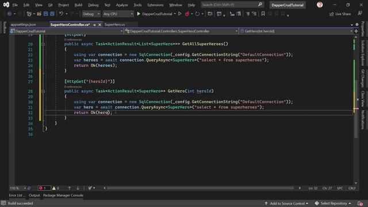Screen dimensions: 368x207
Task: Open the Debug configuration dropdown
Action: coord(91,14)
